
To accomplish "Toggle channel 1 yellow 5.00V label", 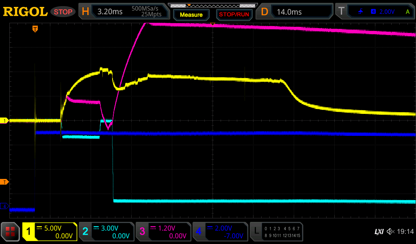I will [x=50, y=232].
